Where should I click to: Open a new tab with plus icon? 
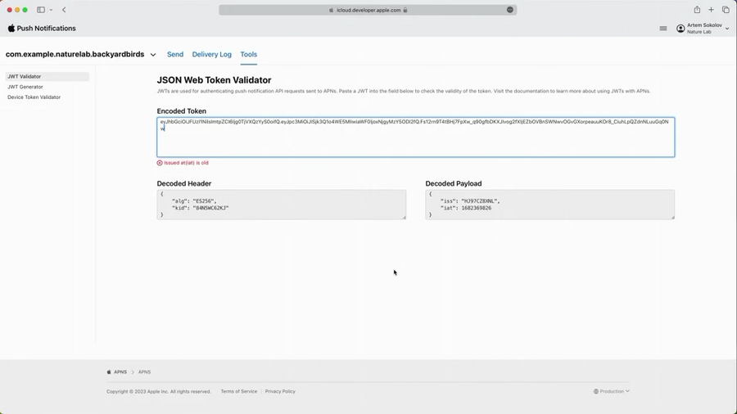[x=711, y=10]
